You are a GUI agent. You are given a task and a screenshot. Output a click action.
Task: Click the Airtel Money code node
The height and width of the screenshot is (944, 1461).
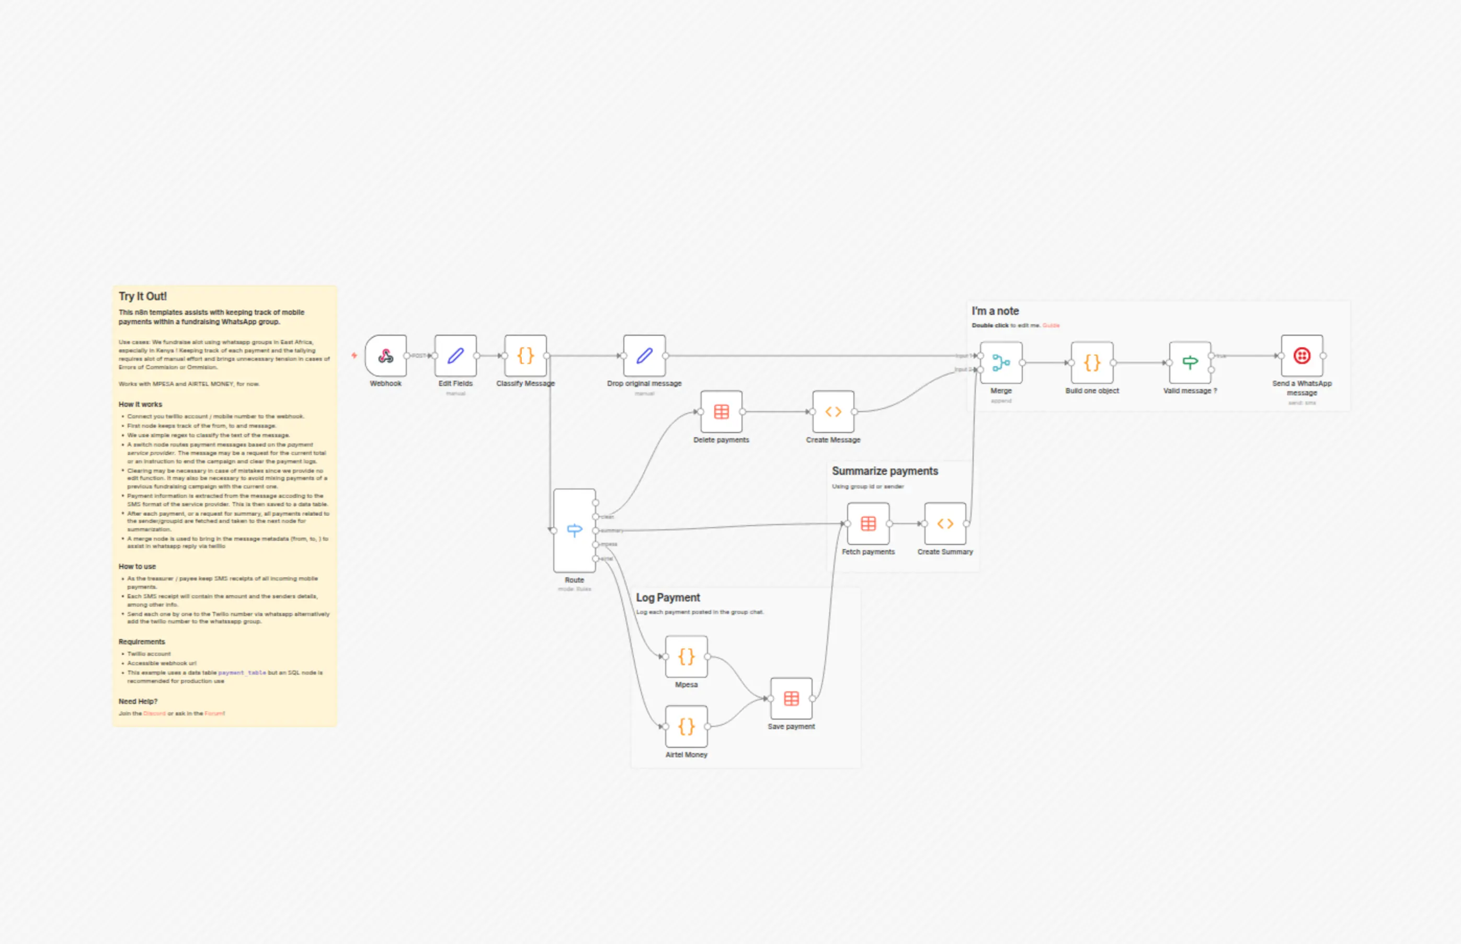point(687,726)
